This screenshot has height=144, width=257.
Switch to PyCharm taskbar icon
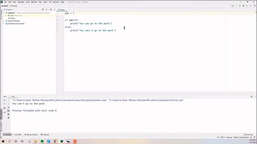click(x=62, y=141)
